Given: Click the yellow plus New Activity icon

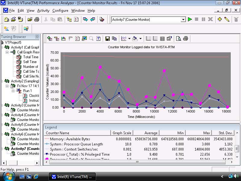Looking at the screenshot, I should pos(220,19).
